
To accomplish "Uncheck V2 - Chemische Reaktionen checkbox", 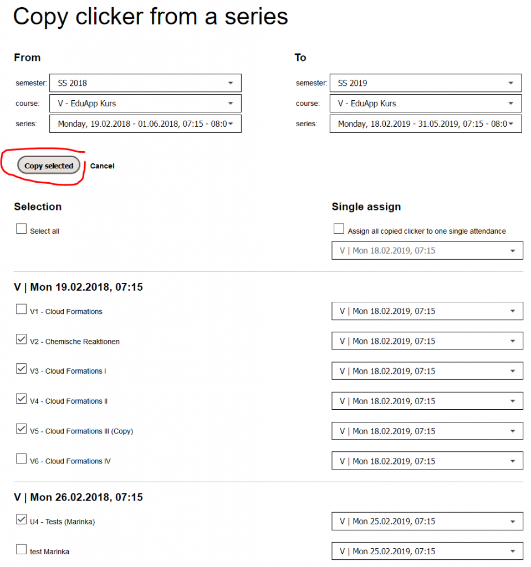I will 22,339.
